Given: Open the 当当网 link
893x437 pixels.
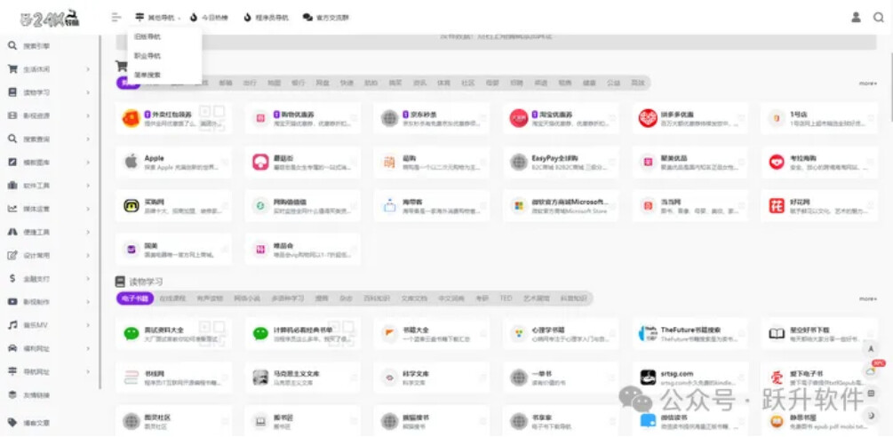Looking at the screenshot, I should coord(671,202).
